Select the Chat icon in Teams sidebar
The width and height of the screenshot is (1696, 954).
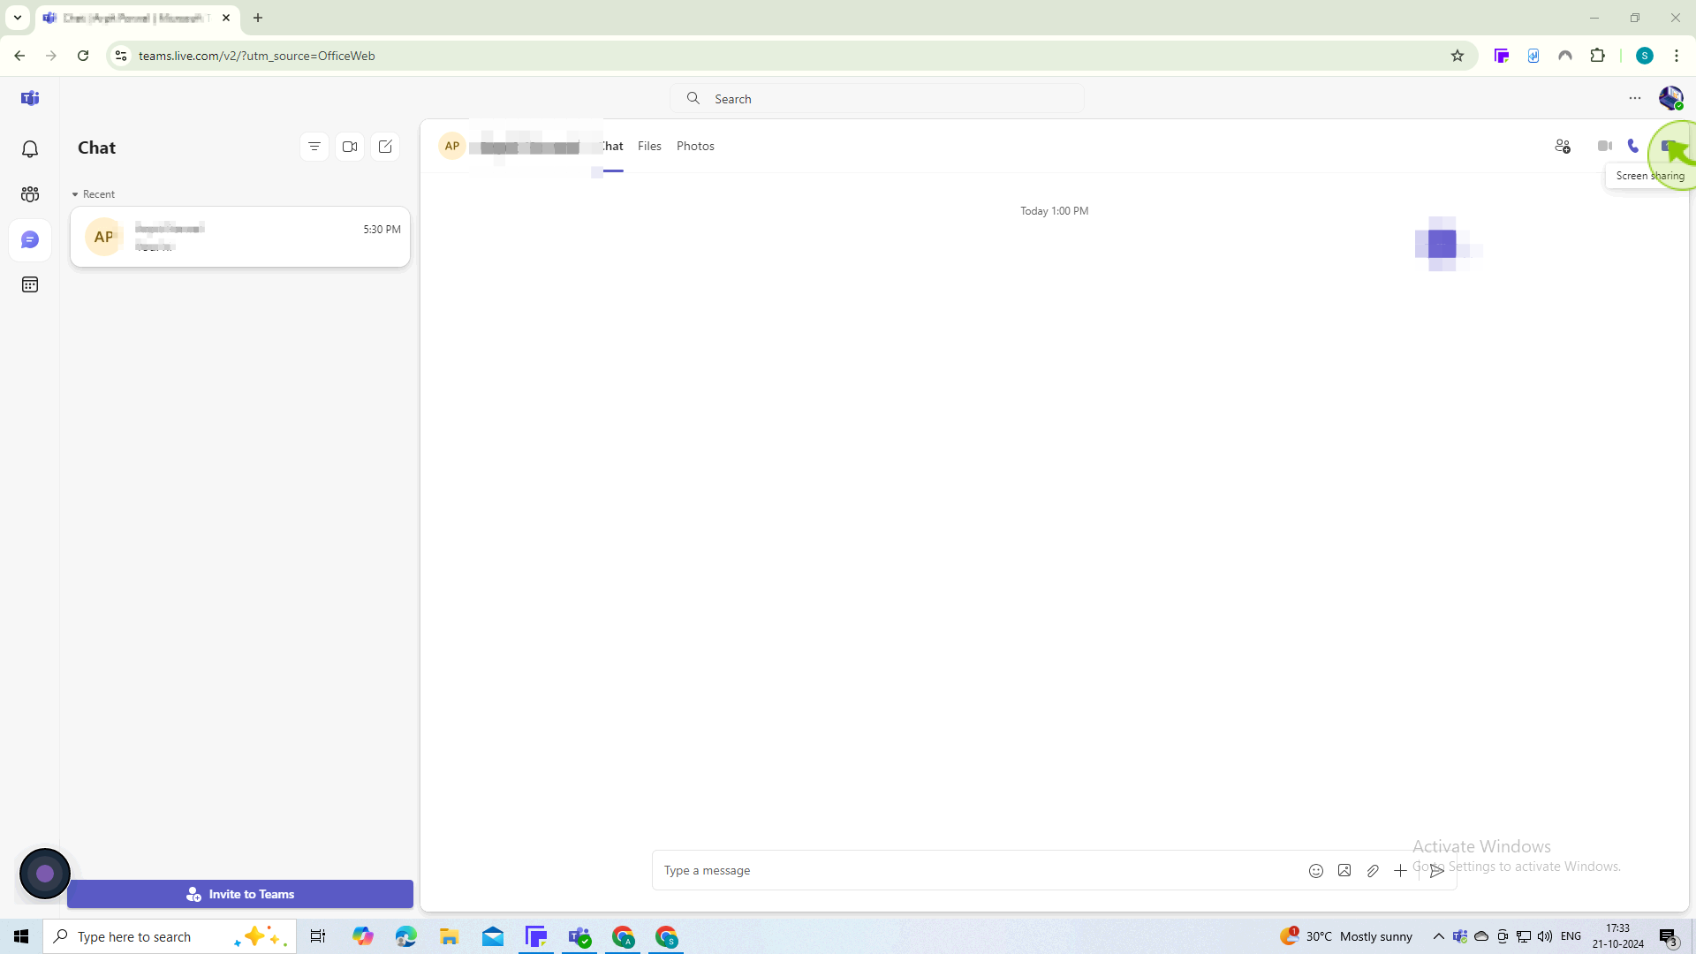pyautogui.click(x=30, y=240)
